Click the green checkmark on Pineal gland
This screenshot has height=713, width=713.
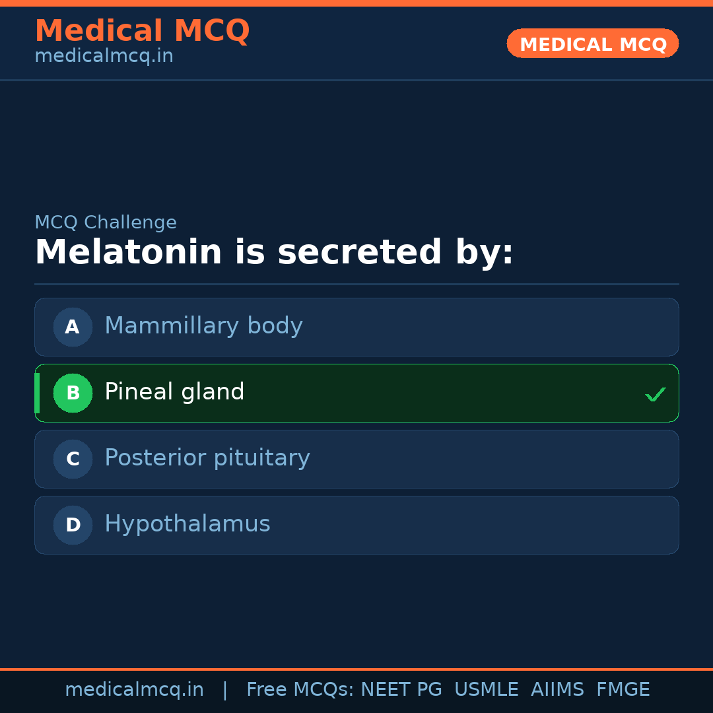pyautogui.click(x=655, y=394)
